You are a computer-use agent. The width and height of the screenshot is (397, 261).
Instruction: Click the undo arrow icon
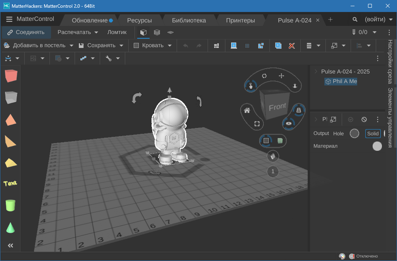[186, 46]
